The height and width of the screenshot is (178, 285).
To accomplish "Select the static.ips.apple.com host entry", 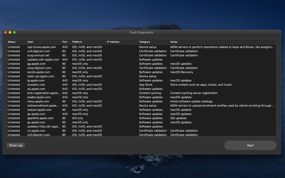I will (41, 76).
